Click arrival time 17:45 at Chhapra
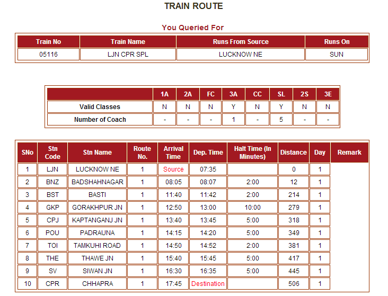 coord(173,284)
